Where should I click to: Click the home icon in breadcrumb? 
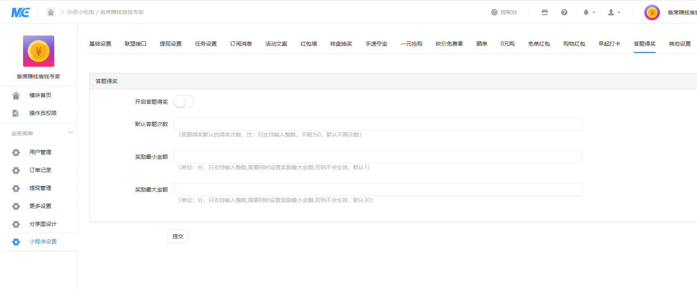pyautogui.click(x=51, y=12)
